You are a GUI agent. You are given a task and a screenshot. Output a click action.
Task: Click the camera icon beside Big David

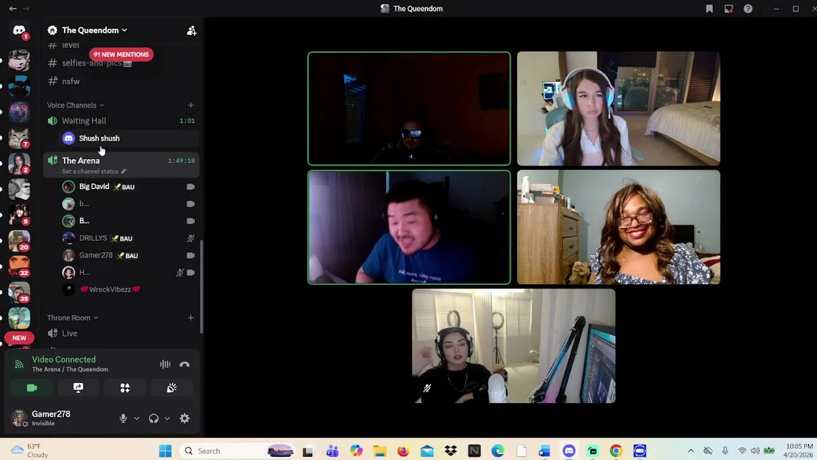(x=190, y=187)
